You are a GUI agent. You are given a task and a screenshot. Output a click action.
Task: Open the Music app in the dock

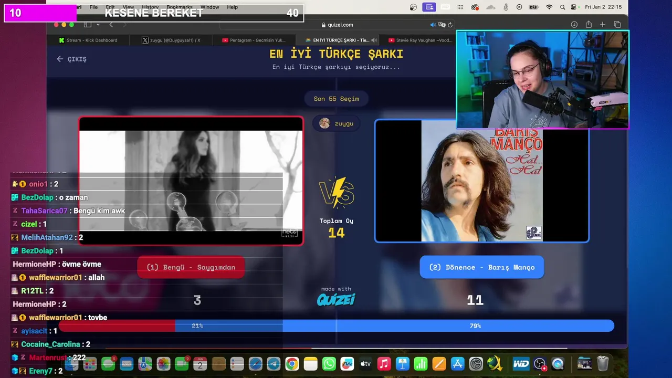pyautogui.click(x=384, y=364)
